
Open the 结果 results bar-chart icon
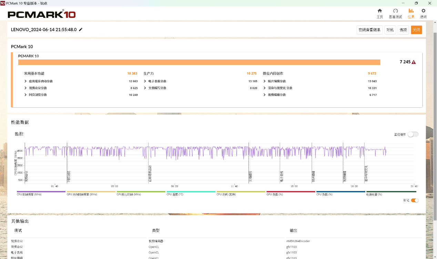coord(411,11)
